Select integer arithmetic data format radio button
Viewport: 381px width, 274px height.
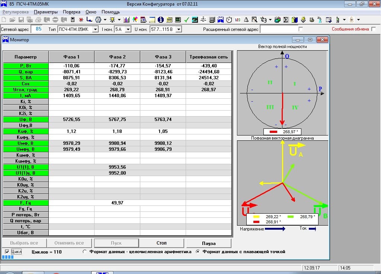[x=85, y=252]
